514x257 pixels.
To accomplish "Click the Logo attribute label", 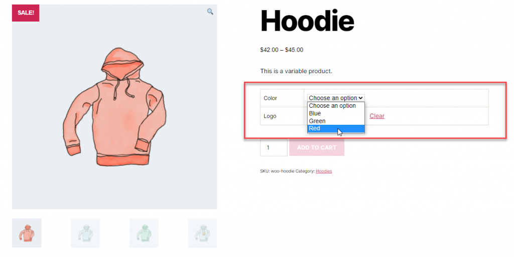I will click(270, 116).
